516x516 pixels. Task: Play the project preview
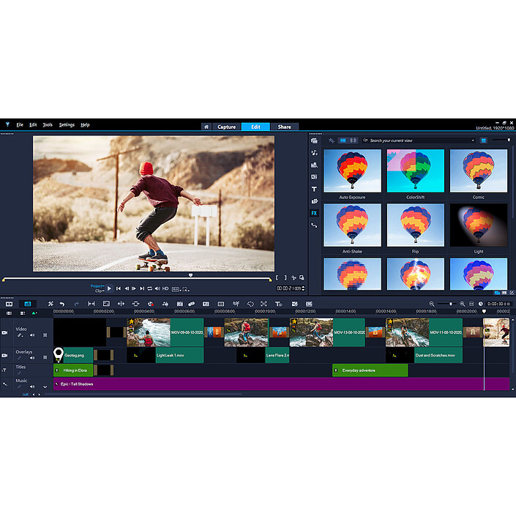coord(109,288)
